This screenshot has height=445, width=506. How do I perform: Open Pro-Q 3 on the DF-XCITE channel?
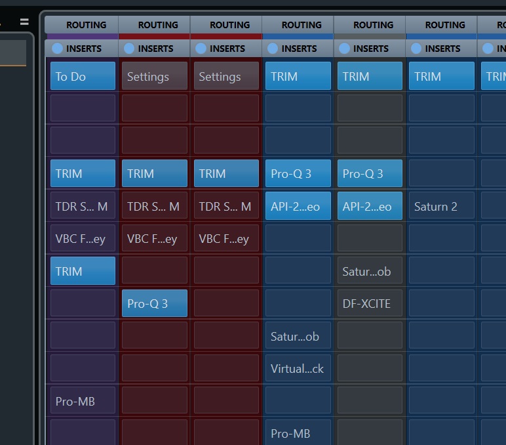click(x=370, y=173)
